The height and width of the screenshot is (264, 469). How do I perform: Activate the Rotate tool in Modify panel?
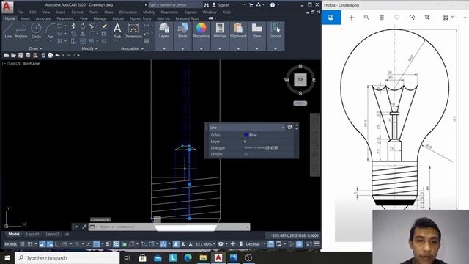(83, 26)
